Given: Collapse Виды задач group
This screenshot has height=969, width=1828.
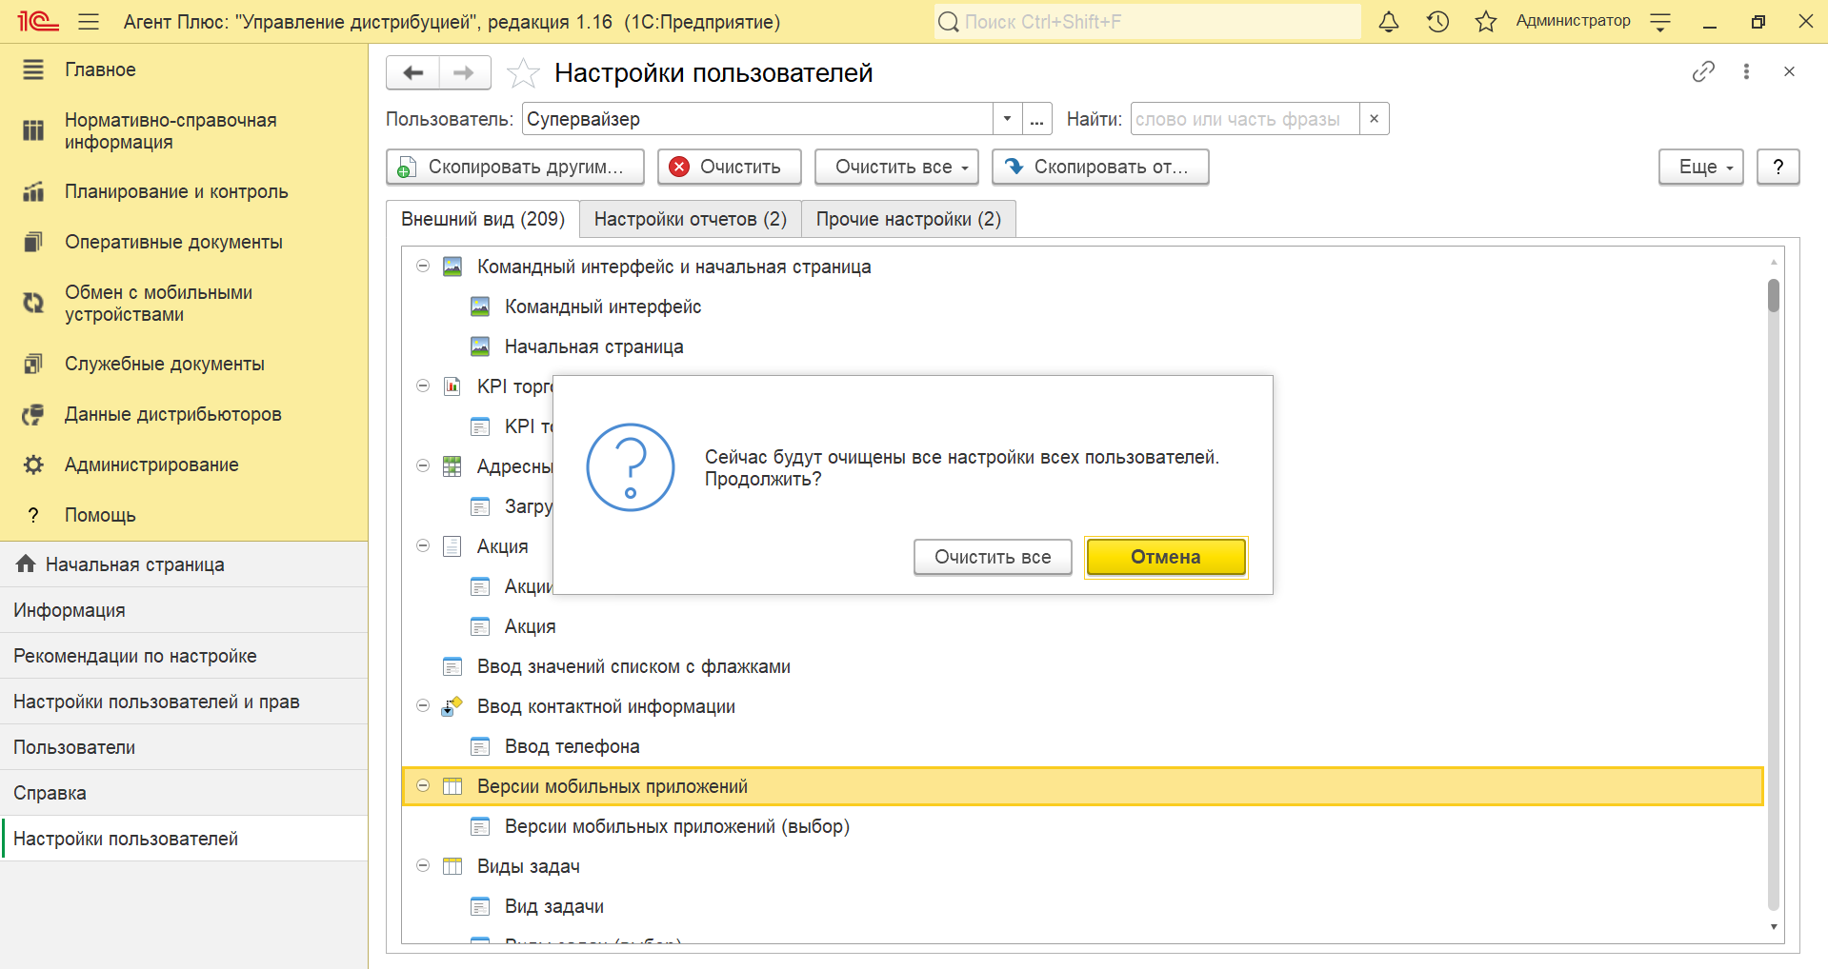Looking at the screenshot, I should tap(423, 866).
